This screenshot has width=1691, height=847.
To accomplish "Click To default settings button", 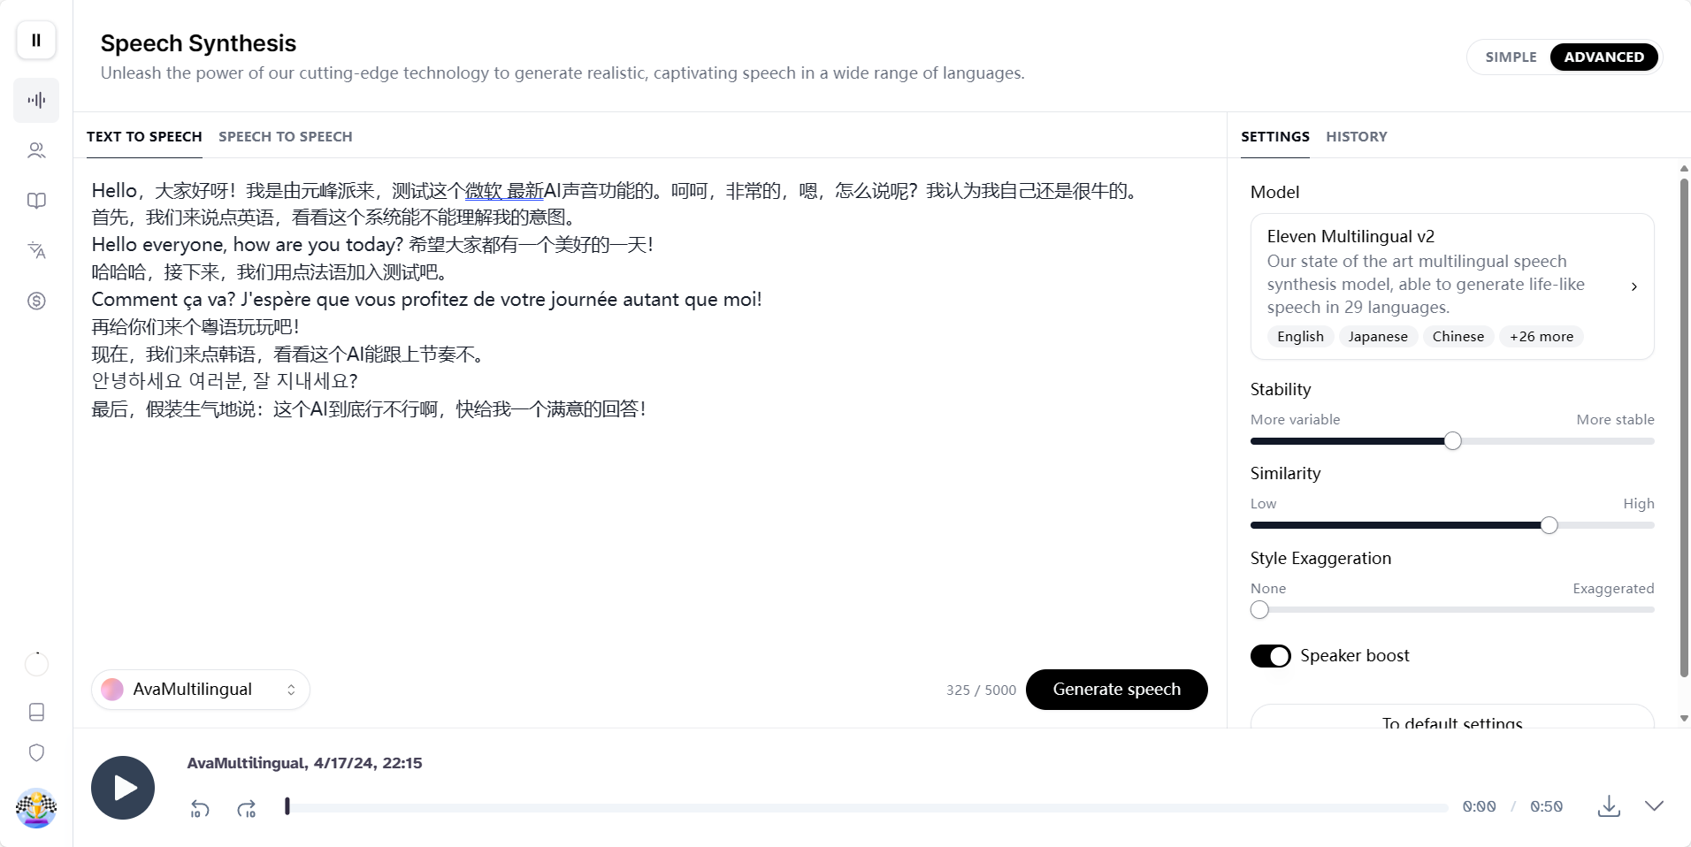I will click(x=1452, y=718).
